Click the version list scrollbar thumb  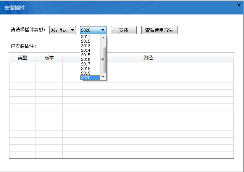coord(103,60)
